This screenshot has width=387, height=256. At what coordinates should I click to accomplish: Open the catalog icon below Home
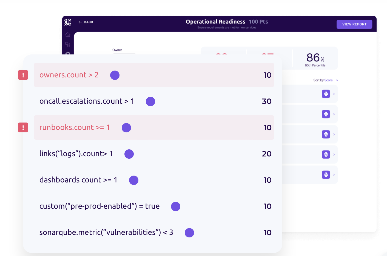pos(68,44)
